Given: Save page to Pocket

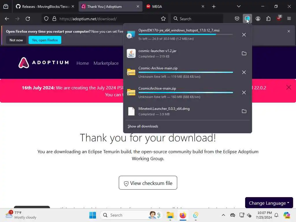Looking at the screenshot, I should click(x=237, y=18).
